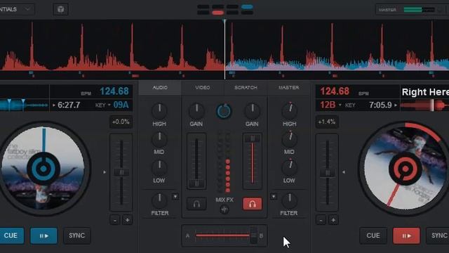Switch to the AUDIO tab
The image size is (449, 253).
click(160, 87)
